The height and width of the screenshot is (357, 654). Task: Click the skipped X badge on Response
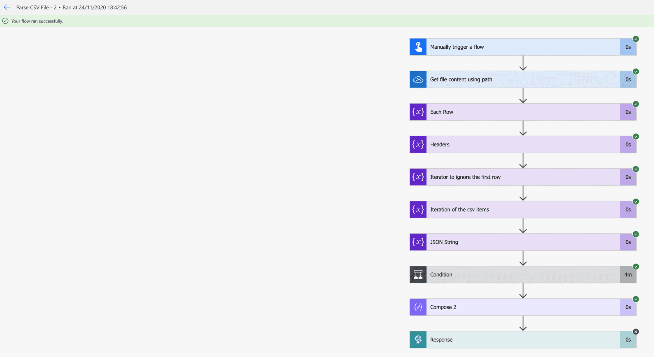click(x=636, y=332)
